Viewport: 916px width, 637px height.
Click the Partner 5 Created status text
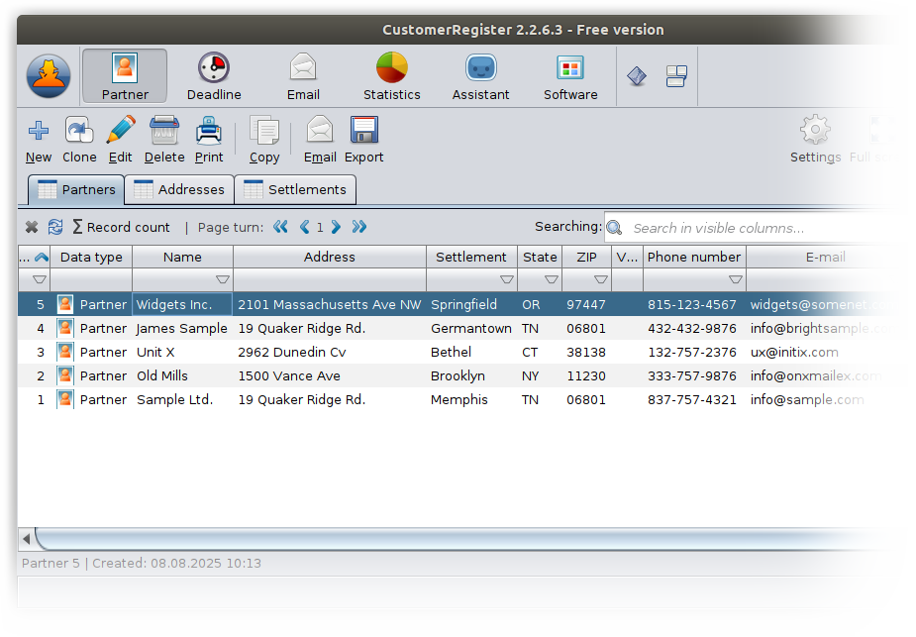142,564
